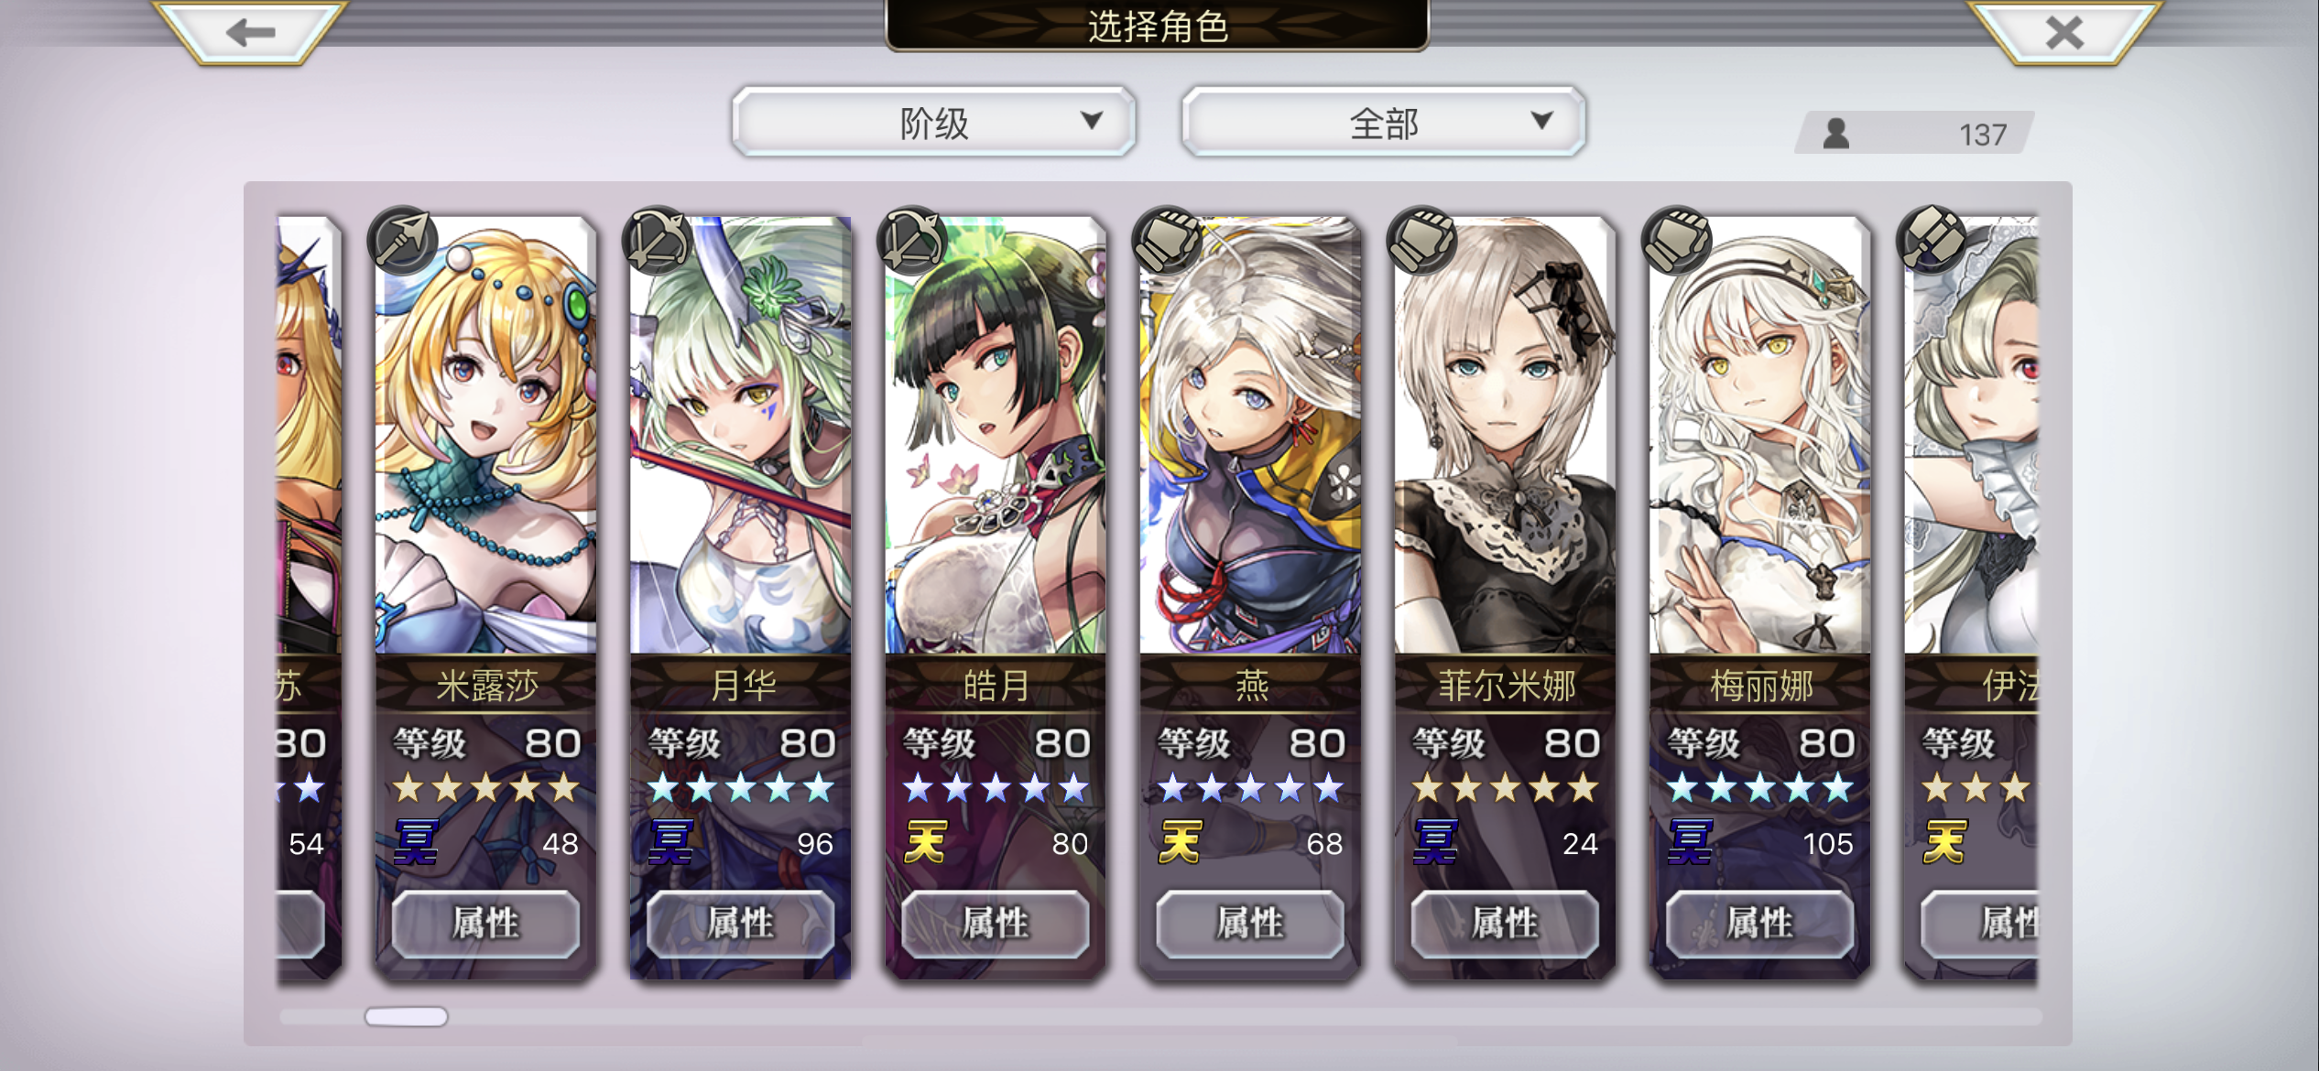Click the back arrow button
This screenshot has height=1071, width=2319.
(x=250, y=33)
